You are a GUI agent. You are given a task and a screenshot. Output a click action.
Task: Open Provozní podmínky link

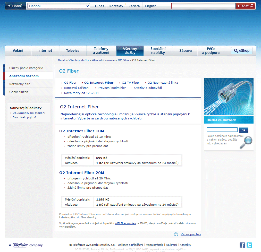click(112, 88)
